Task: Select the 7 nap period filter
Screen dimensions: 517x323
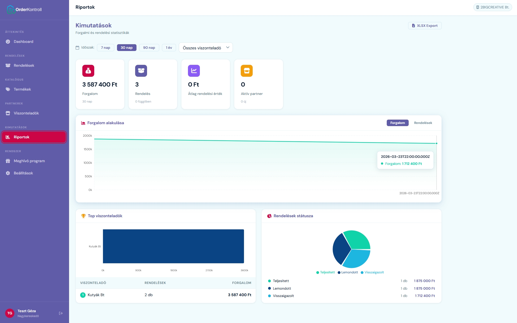Action: tap(105, 47)
